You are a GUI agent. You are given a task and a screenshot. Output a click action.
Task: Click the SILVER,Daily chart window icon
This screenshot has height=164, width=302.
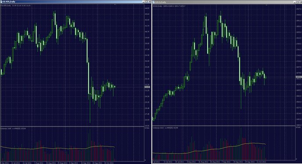pyautogui.click(x=1, y=2)
